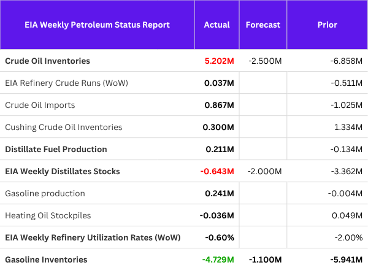Select the Actual column header
Viewport: 368px width, 276px height.
coord(217,25)
